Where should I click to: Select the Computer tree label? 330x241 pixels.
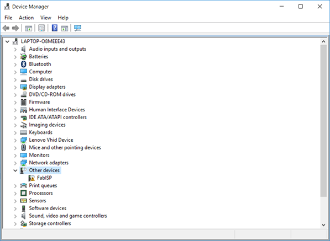click(40, 72)
